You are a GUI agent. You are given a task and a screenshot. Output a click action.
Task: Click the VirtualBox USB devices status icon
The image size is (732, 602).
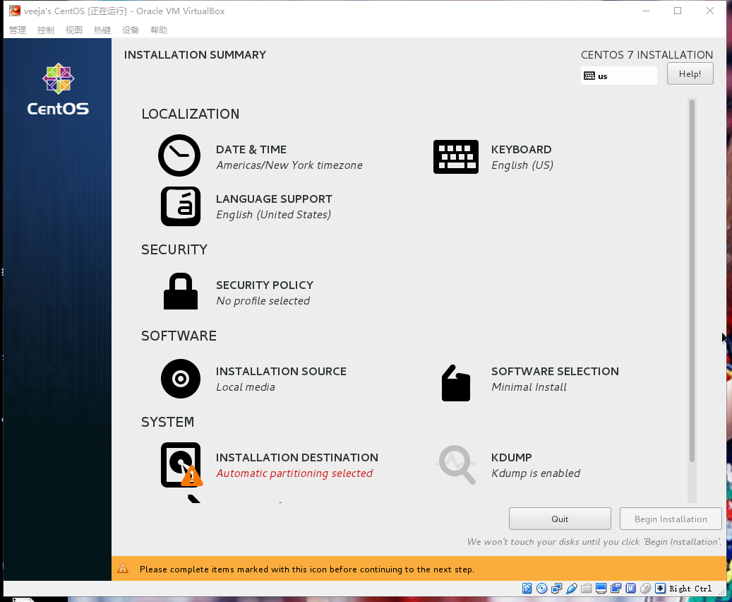[572, 588]
